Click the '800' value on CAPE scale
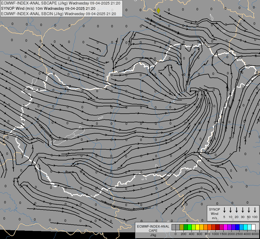260x239 pixels. (x=207, y=234)
